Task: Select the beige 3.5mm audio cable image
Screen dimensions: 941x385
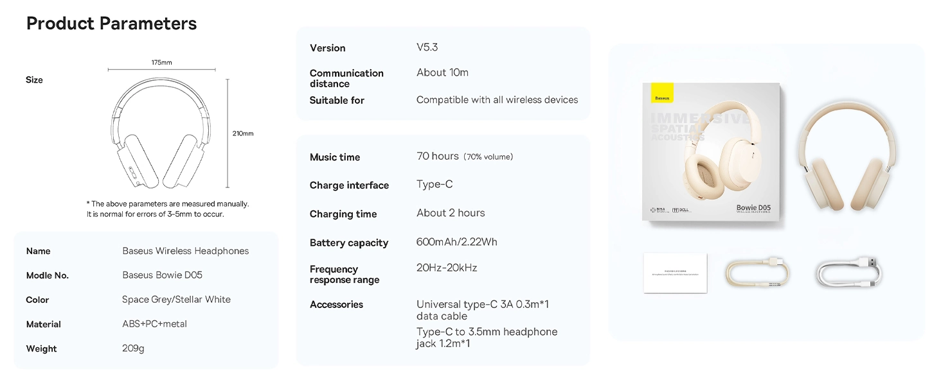Action: (758, 273)
